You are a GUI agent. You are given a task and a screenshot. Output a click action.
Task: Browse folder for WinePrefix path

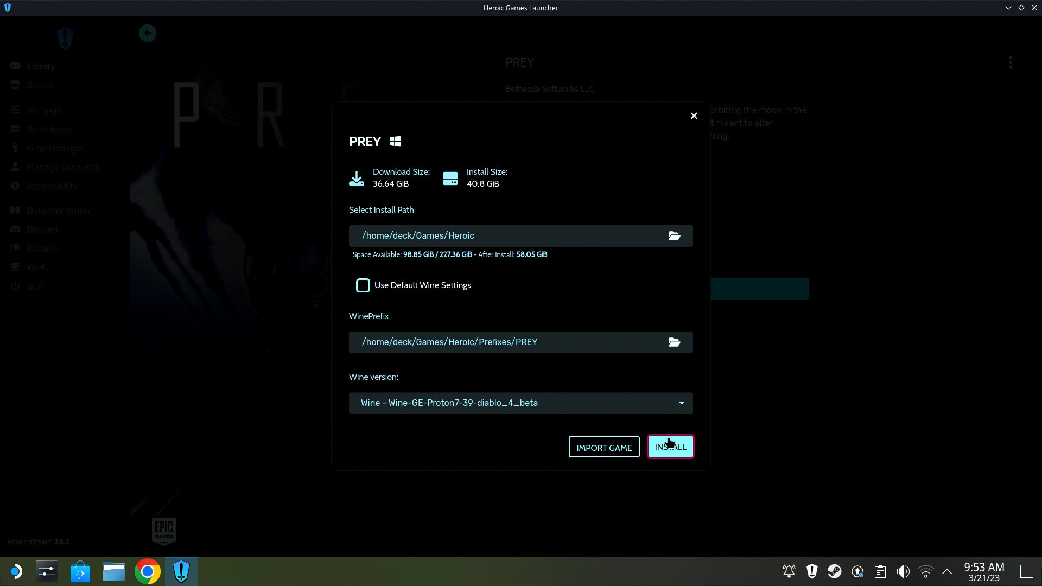pyautogui.click(x=674, y=342)
